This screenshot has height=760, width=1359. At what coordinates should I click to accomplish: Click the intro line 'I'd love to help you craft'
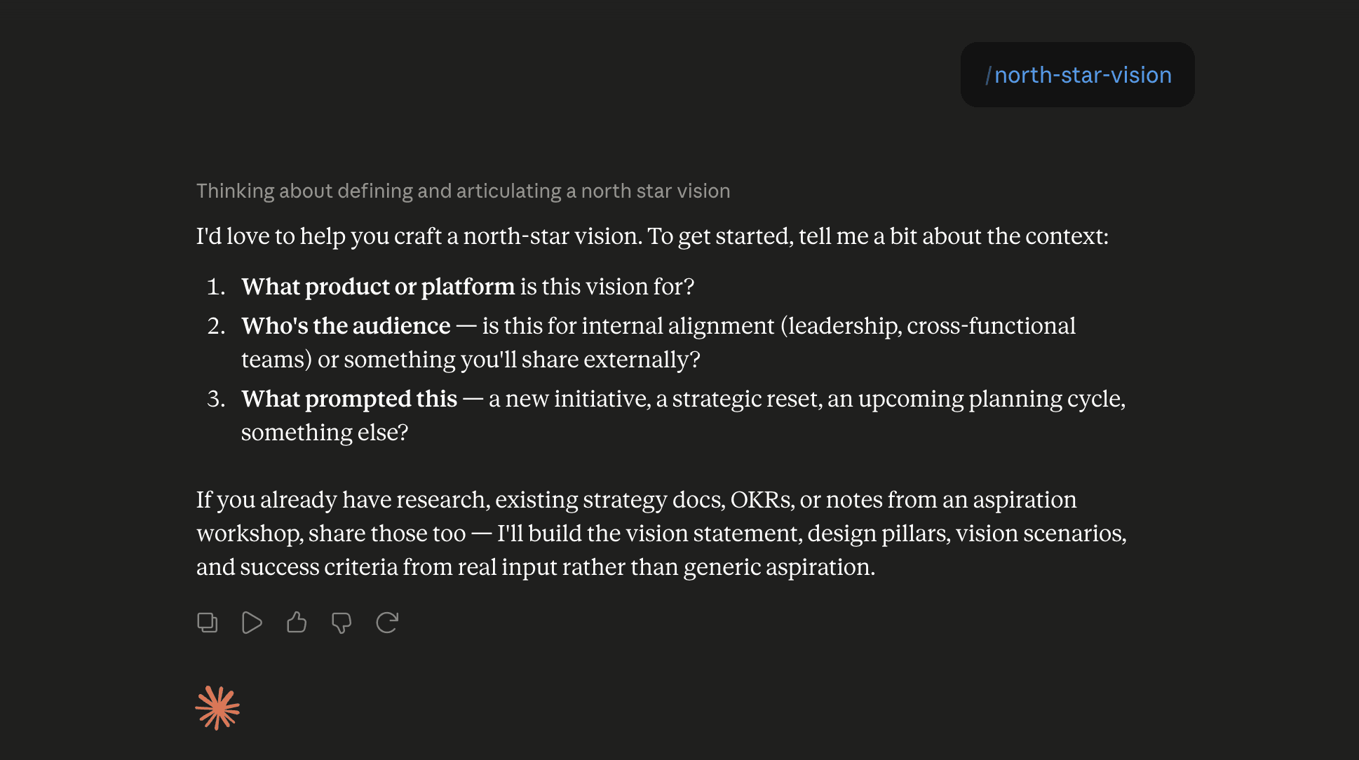point(652,236)
